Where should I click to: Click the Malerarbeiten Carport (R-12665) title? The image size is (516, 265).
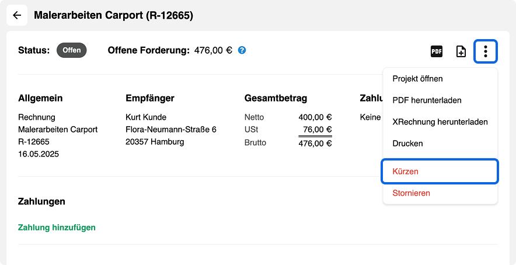[x=113, y=16]
